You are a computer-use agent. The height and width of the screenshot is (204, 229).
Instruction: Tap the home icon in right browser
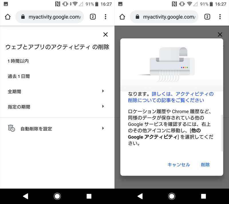[x=122, y=17]
